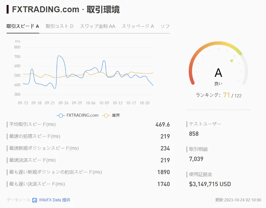Click the 09-13 x-axis date label

point(23,103)
